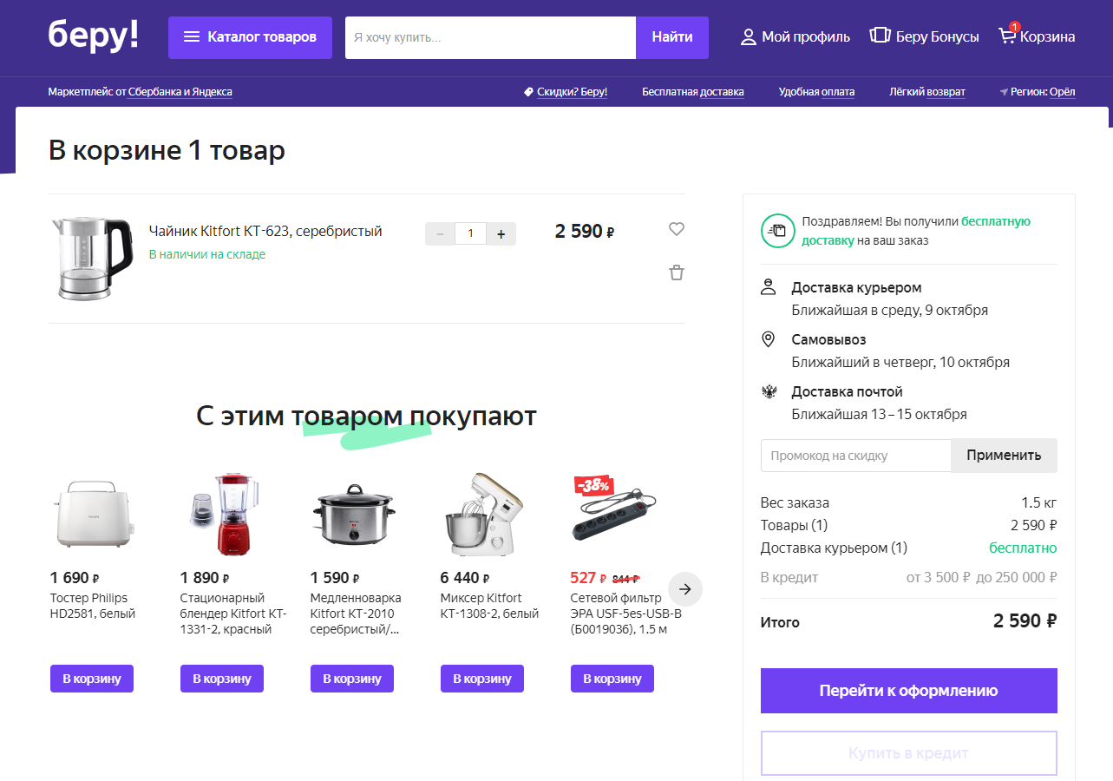Viewport: 1113px width, 781px height.
Task: Click the heart icon to favorite the kettle
Action: (677, 229)
